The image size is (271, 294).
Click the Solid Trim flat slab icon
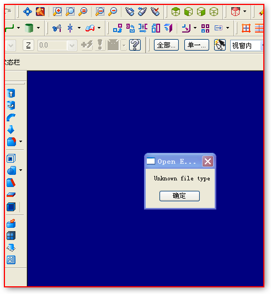point(11,195)
